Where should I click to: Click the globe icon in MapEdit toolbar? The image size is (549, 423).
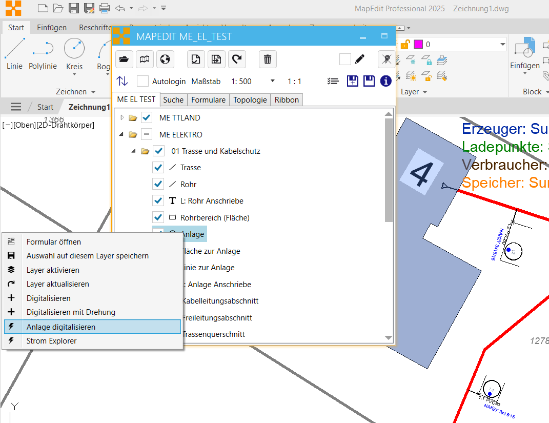[x=165, y=59]
